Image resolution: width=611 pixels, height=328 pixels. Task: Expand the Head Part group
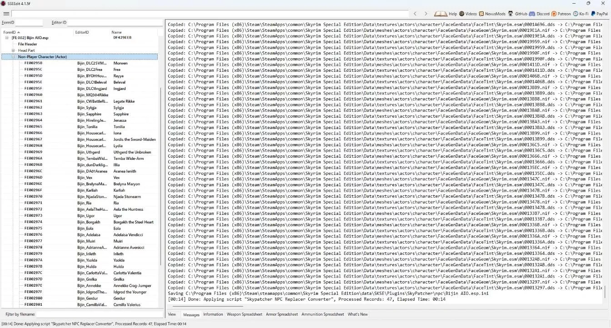click(x=13, y=50)
